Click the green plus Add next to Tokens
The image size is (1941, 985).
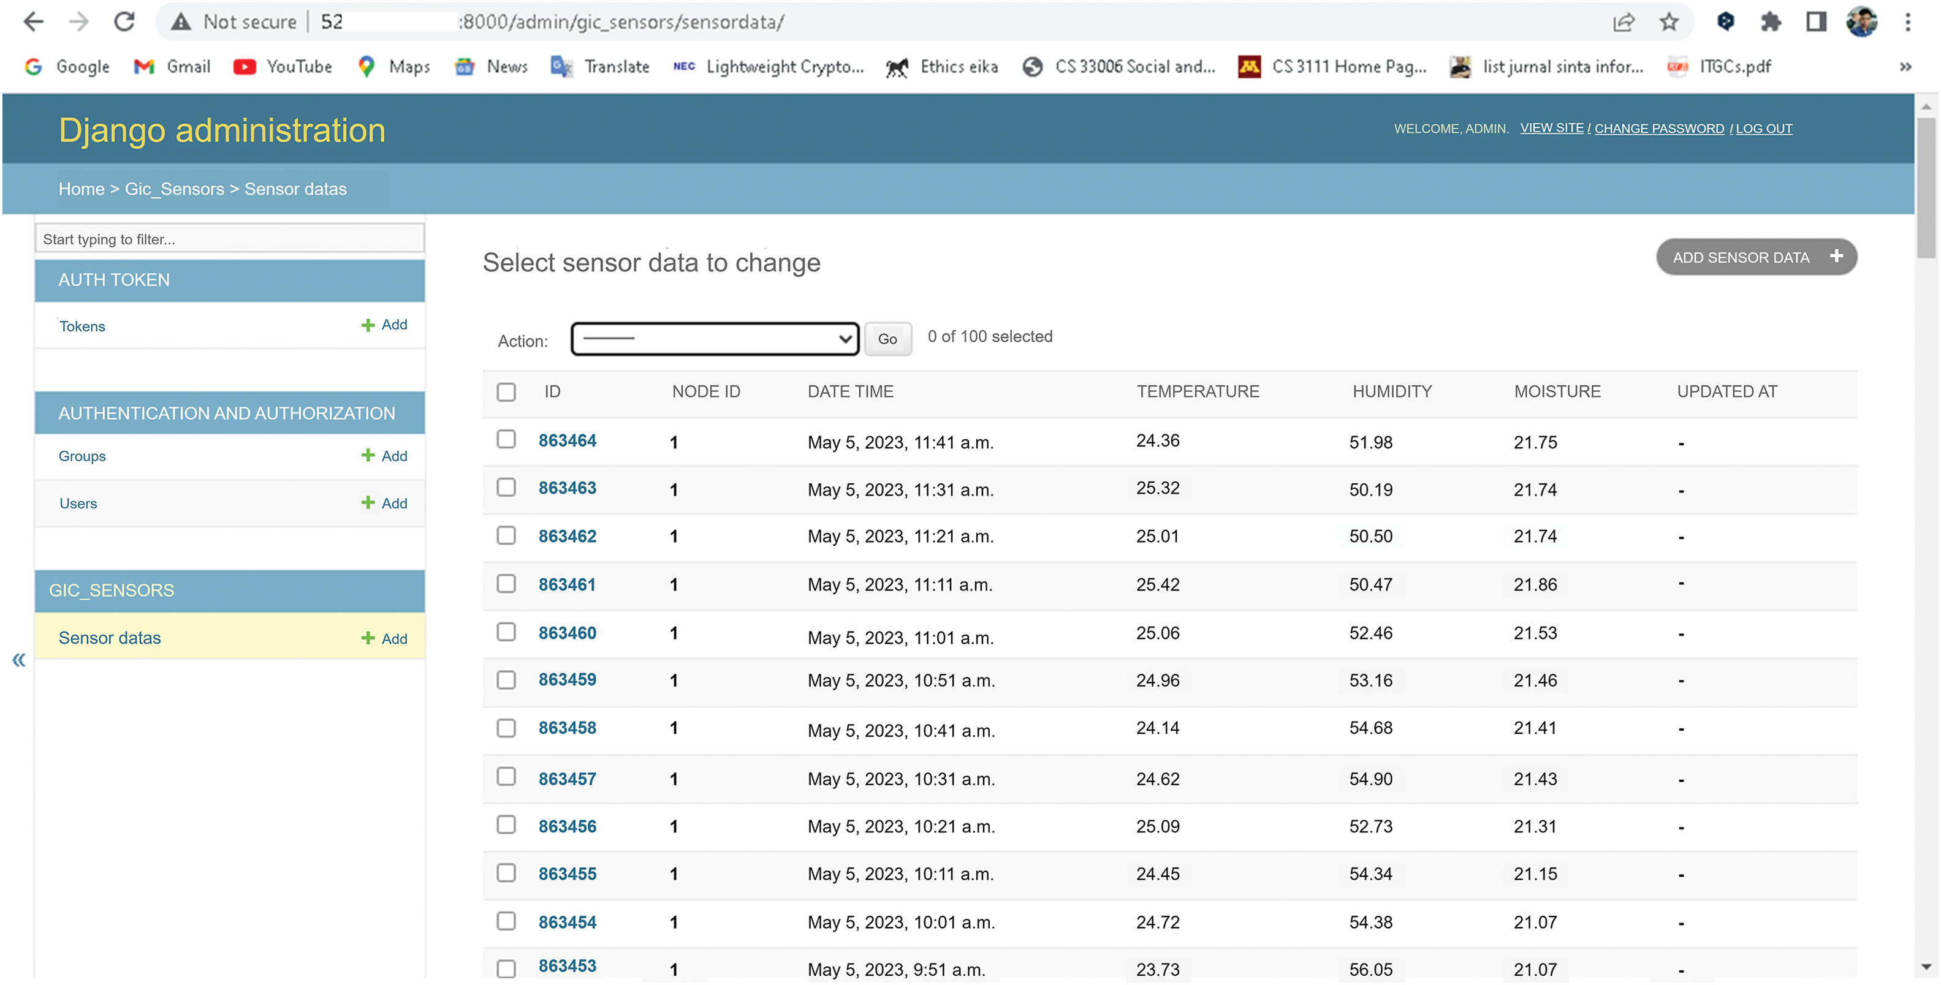(x=384, y=325)
